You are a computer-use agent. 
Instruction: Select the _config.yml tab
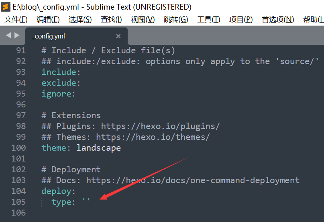point(76,36)
